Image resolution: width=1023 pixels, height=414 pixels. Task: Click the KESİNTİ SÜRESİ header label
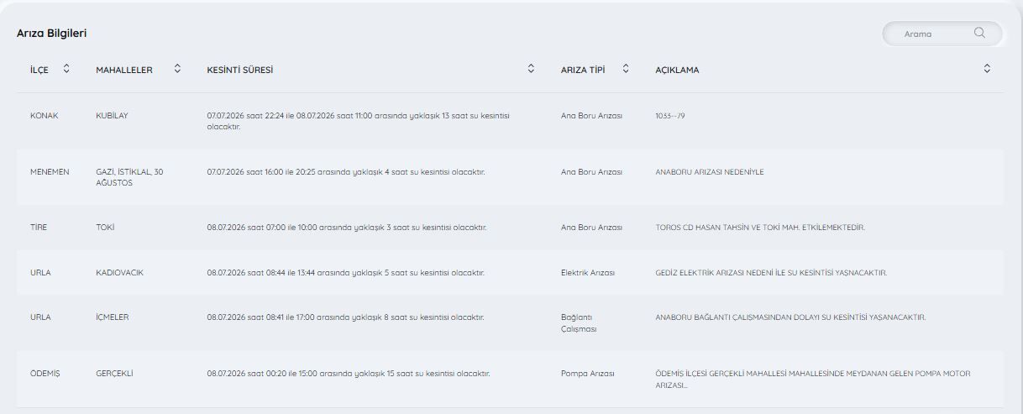coord(239,70)
